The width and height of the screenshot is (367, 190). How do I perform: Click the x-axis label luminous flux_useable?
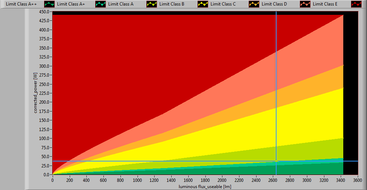(x=205, y=186)
